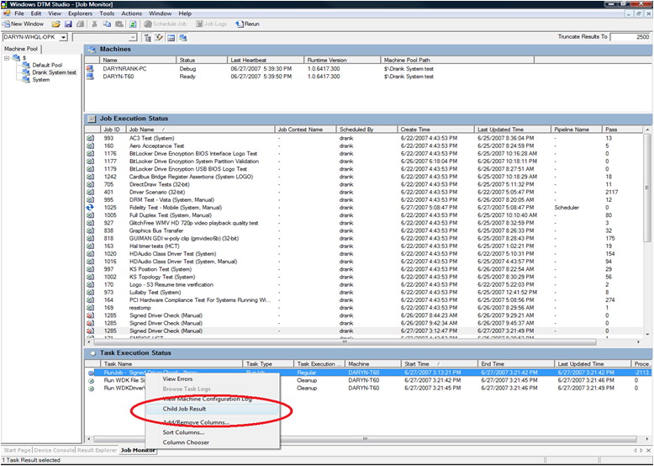Sort jobs by Create Time column header
Screen dimensions: 654x466
click(435, 130)
